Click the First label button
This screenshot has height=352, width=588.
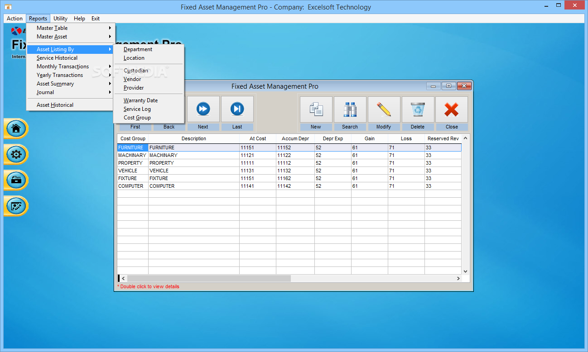[x=135, y=127]
